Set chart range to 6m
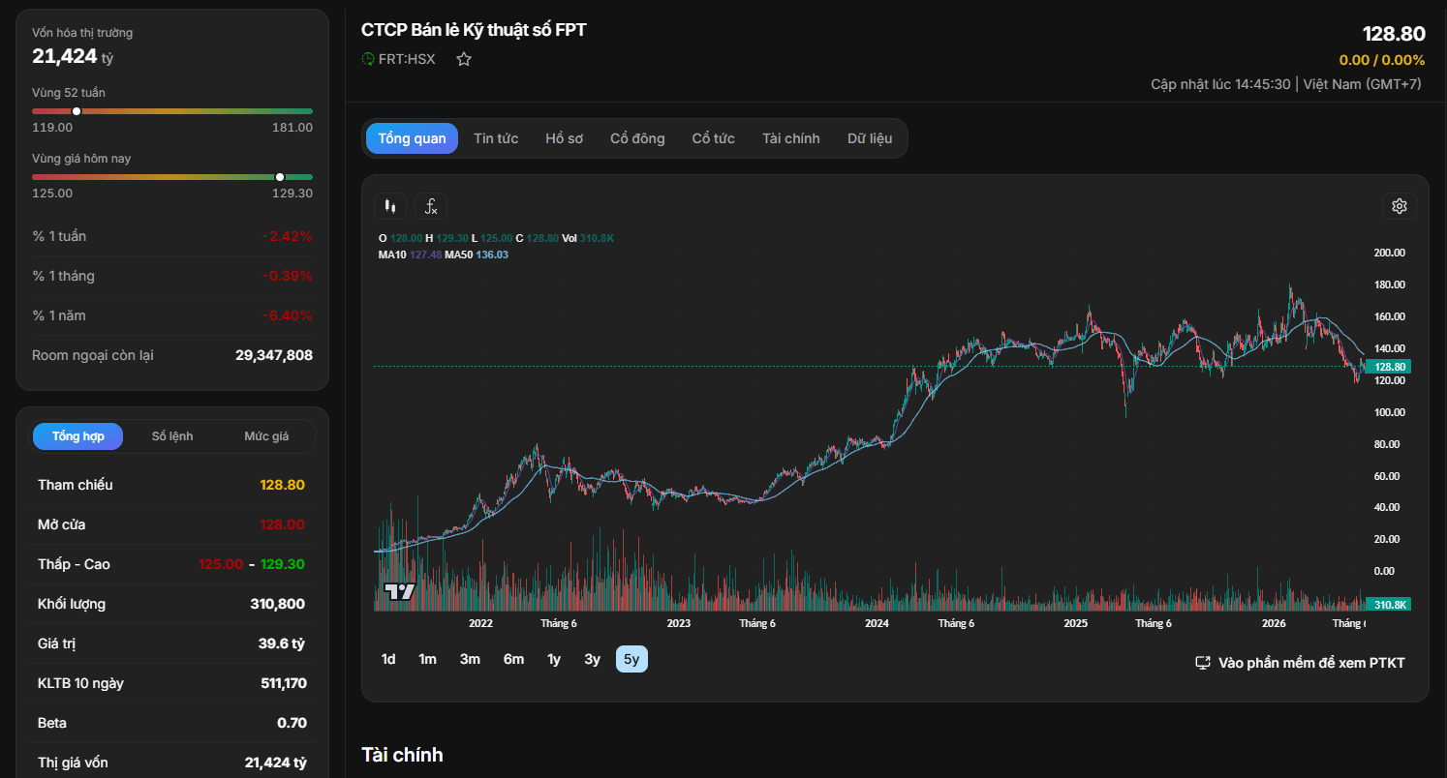The width and height of the screenshot is (1447, 778). (513, 659)
